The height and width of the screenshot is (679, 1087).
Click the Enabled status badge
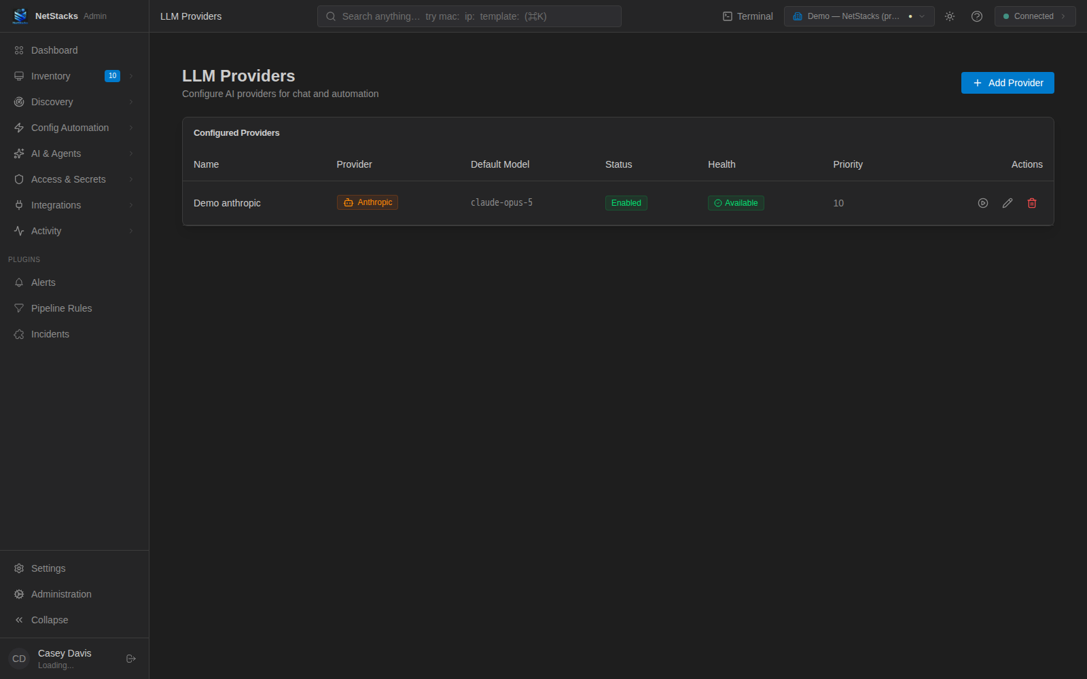click(626, 203)
